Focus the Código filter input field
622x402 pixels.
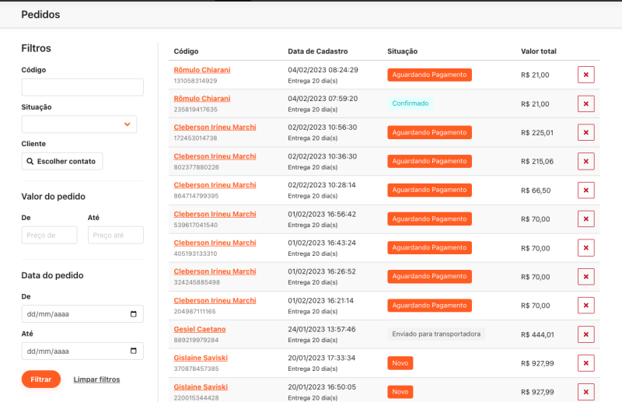[x=82, y=87]
